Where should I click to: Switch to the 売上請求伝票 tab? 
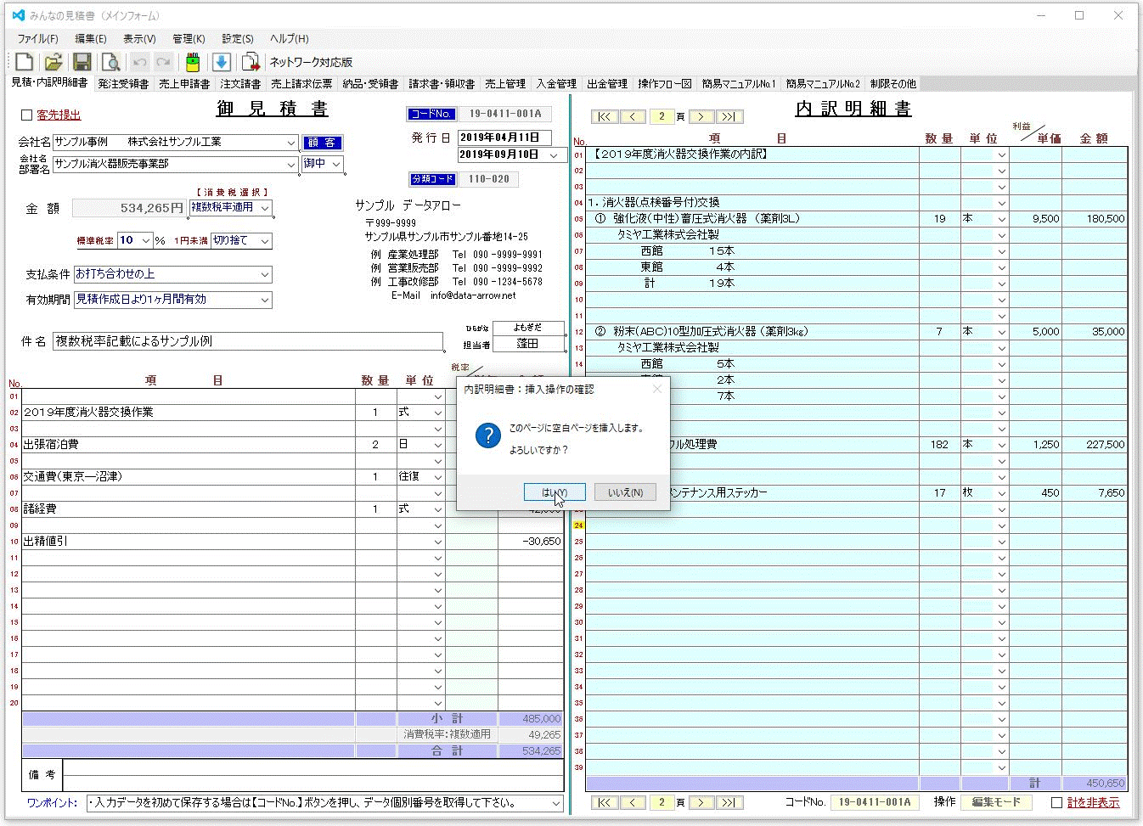pyautogui.click(x=301, y=84)
